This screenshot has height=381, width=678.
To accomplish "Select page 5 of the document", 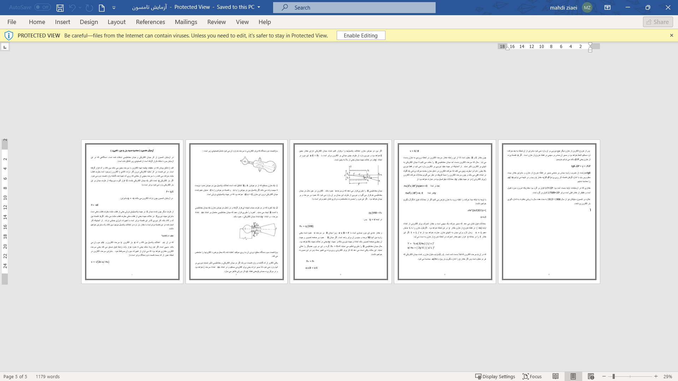I will (x=549, y=212).
